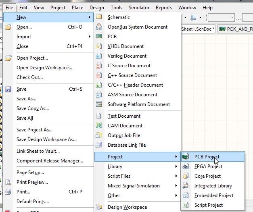Choose Save As from File menu
Viewport: 253px width, 212px height.
48,99
